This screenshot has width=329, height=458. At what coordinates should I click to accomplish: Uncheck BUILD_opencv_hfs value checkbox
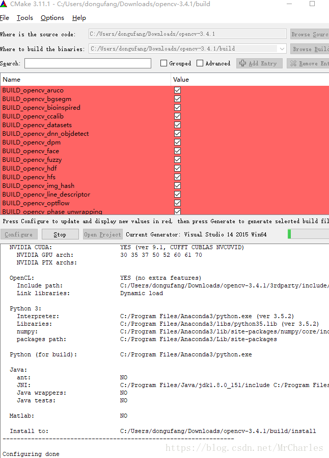pos(177,177)
